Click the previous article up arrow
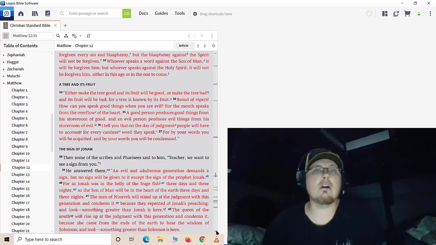The height and width of the screenshot is (245, 436). pos(198,46)
